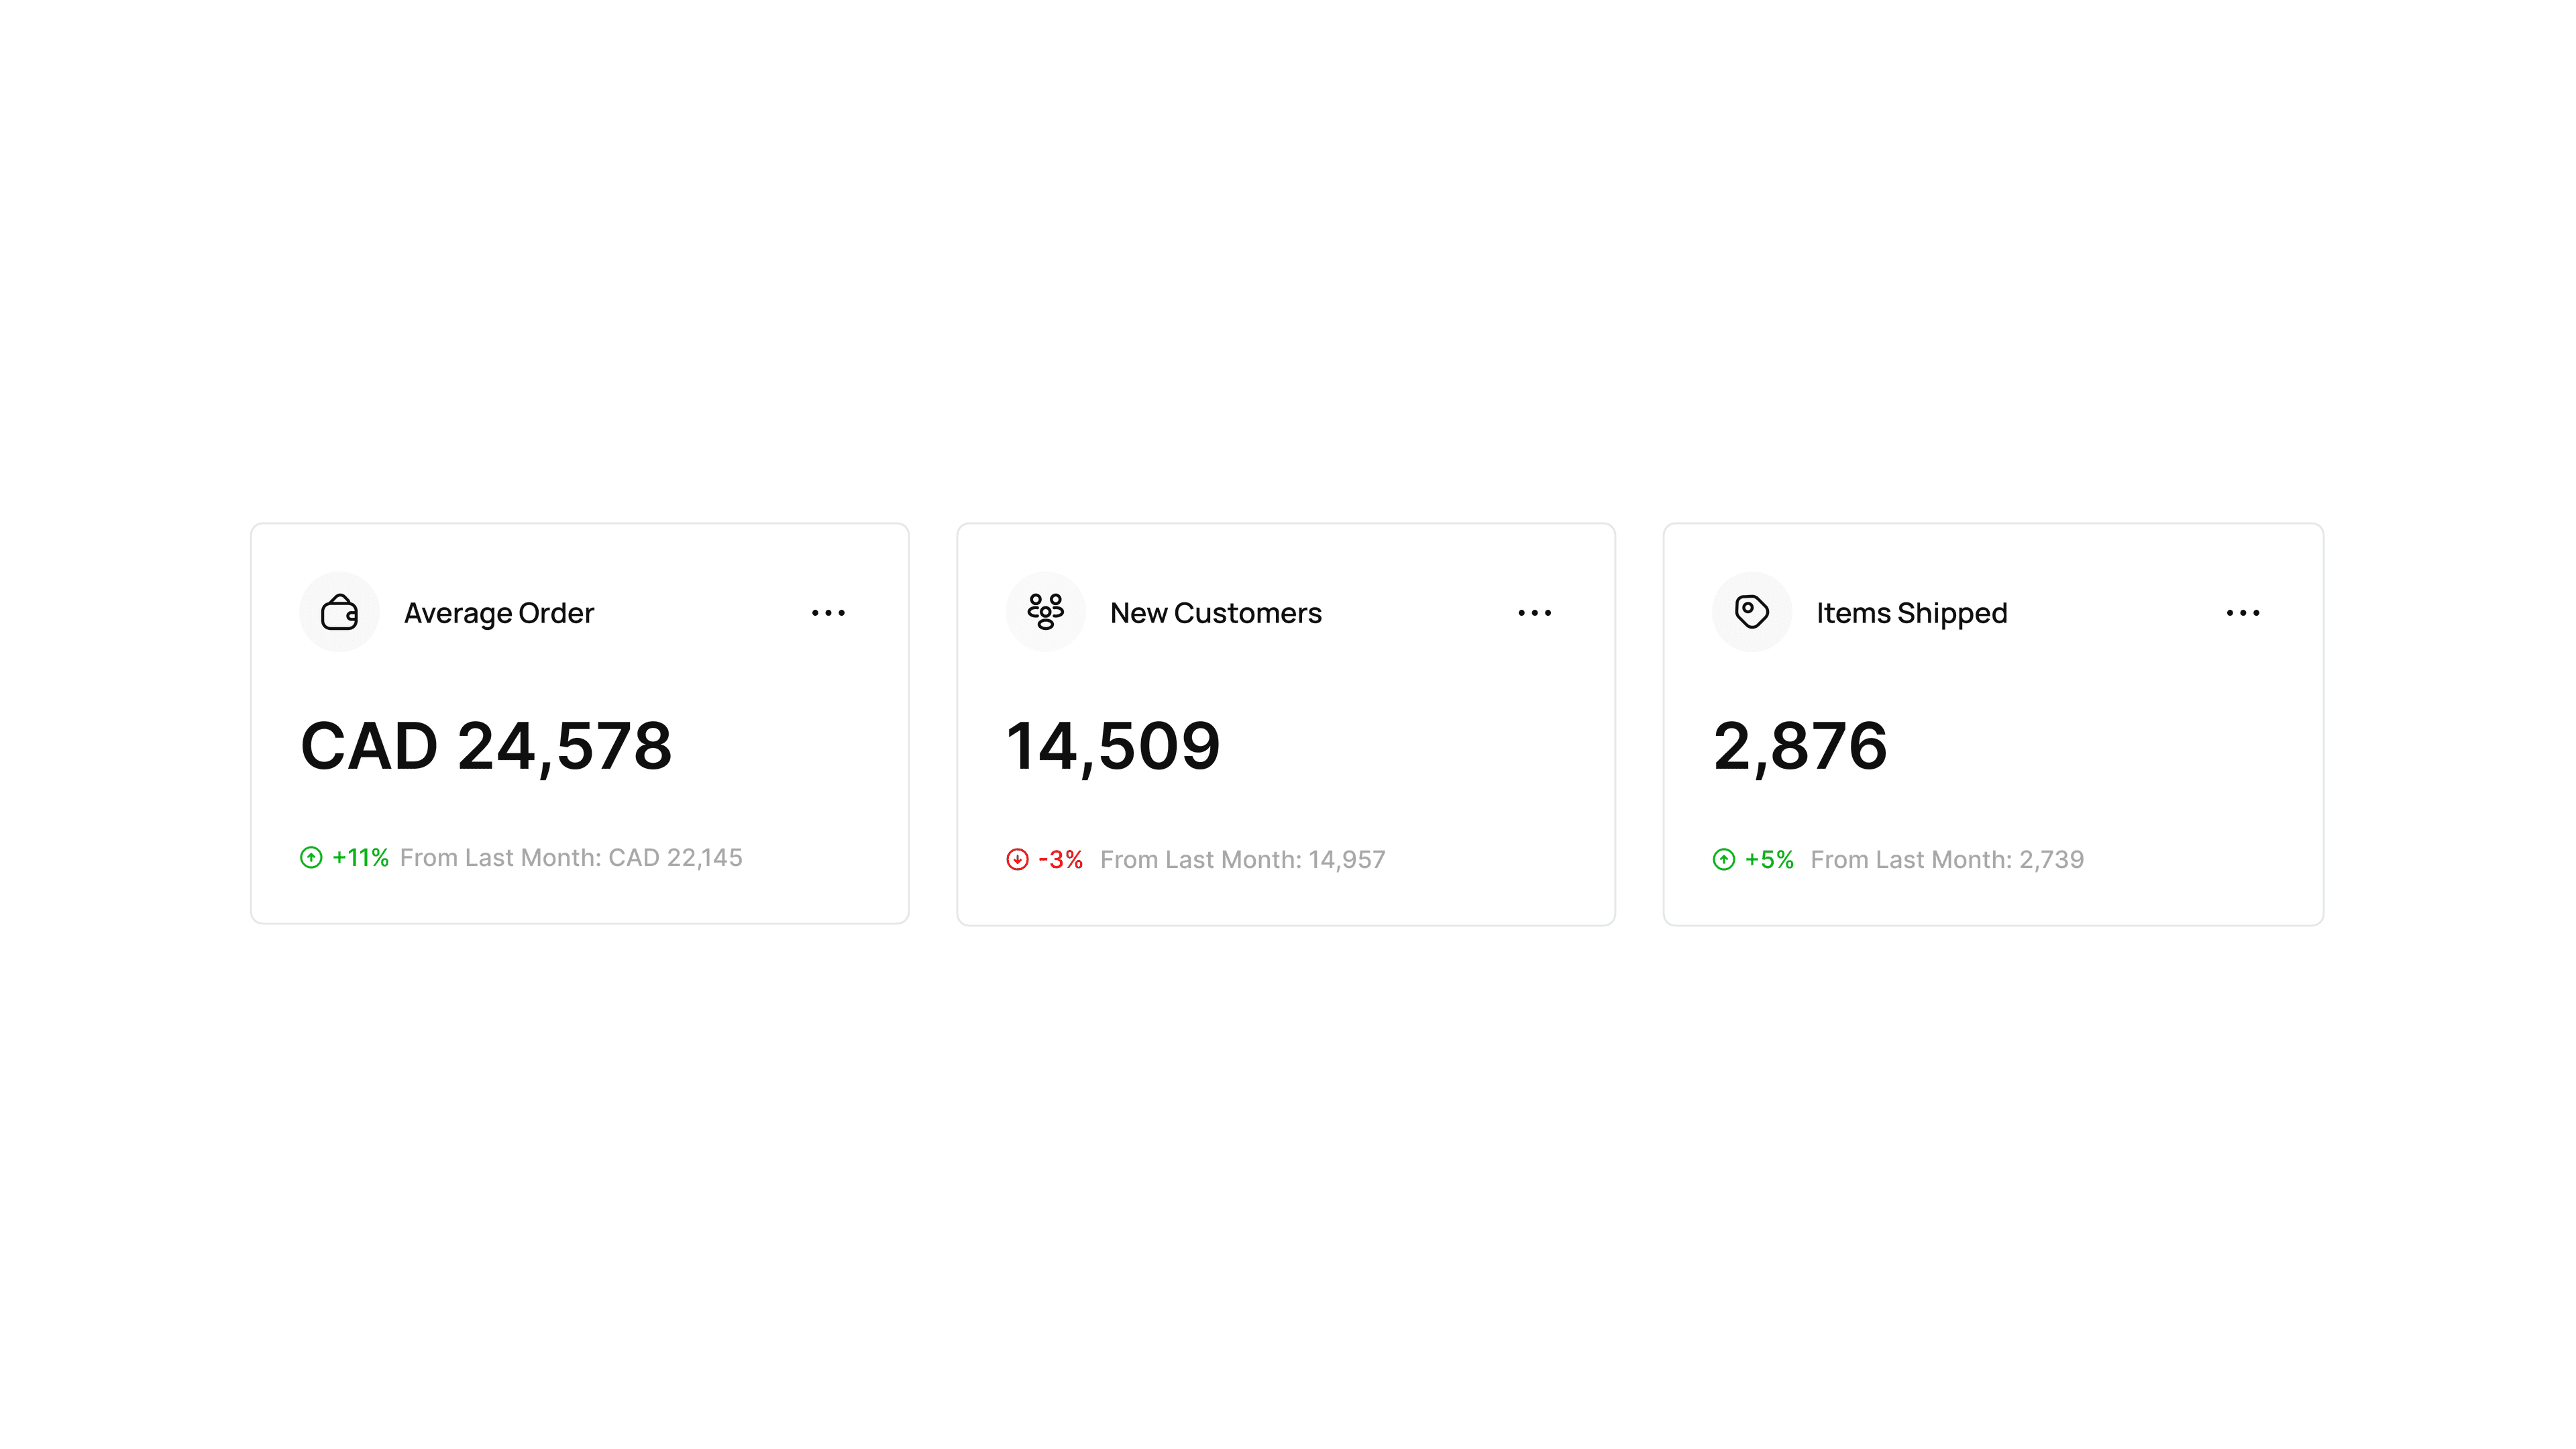The image size is (2576, 1449).
Task: Click the New Customers card title
Action: tap(1215, 613)
